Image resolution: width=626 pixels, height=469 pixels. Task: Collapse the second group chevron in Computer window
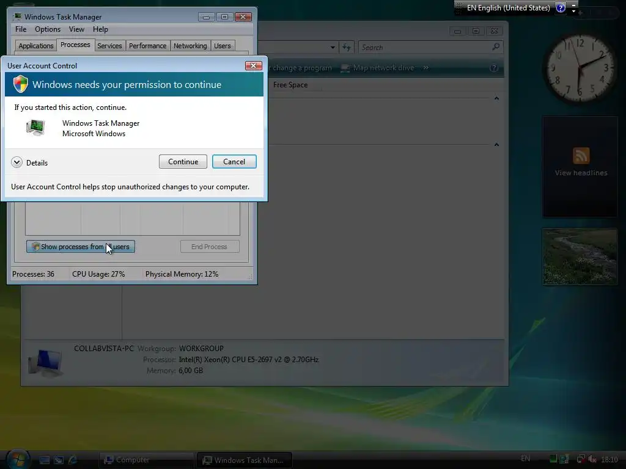pyautogui.click(x=496, y=144)
